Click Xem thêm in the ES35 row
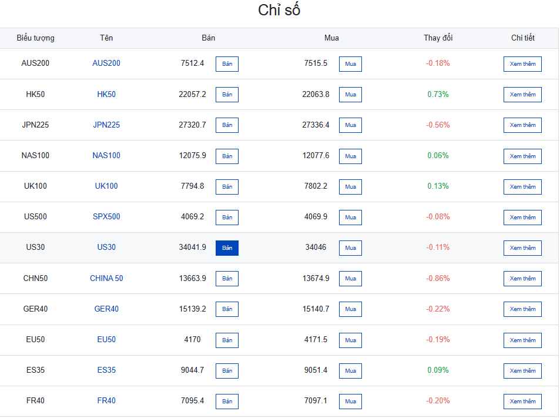Image resolution: width=560 pixels, height=418 pixels. (522, 371)
